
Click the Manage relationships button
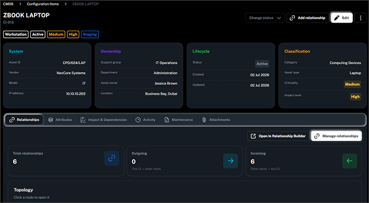point(336,136)
